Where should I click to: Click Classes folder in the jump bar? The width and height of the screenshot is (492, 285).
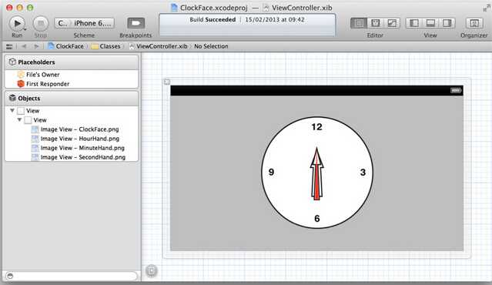pos(106,46)
